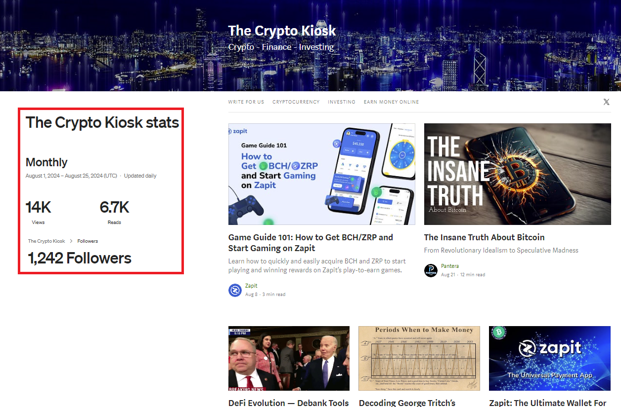Click Zapit author avatar under Game Guide
Viewport: 621px width, 407px height.
(x=235, y=290)
